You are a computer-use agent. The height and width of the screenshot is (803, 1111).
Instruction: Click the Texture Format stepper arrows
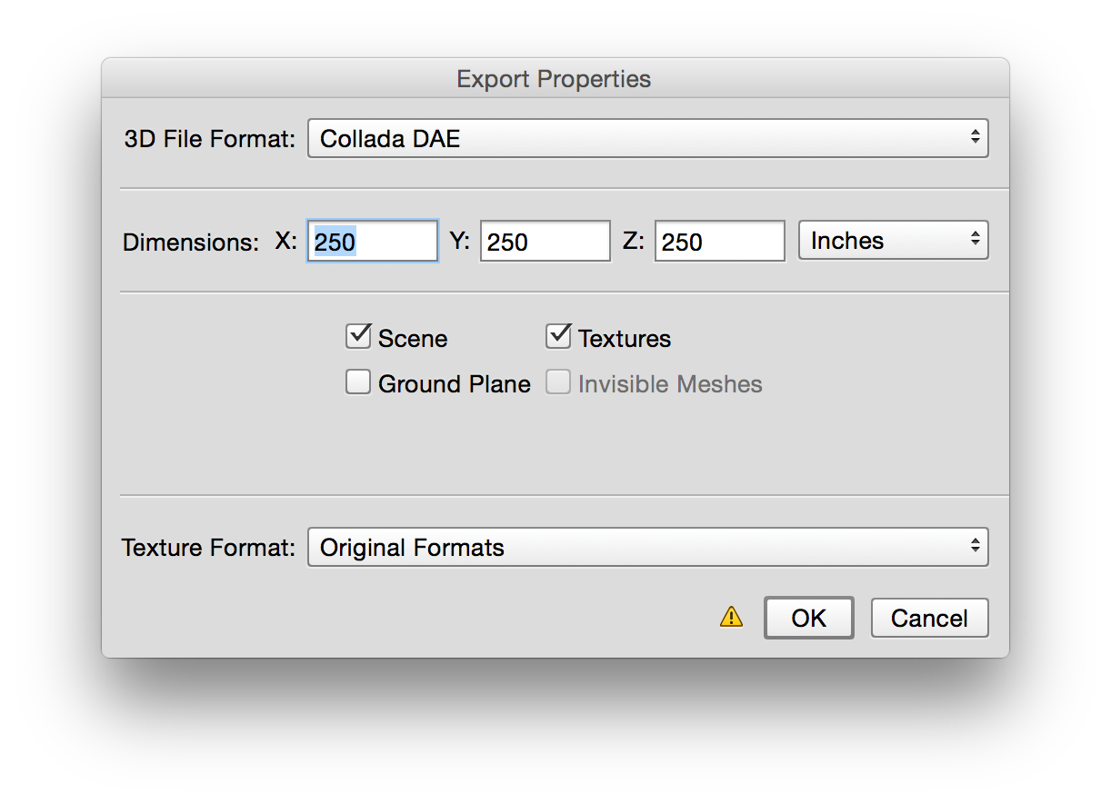pos(975,547)
